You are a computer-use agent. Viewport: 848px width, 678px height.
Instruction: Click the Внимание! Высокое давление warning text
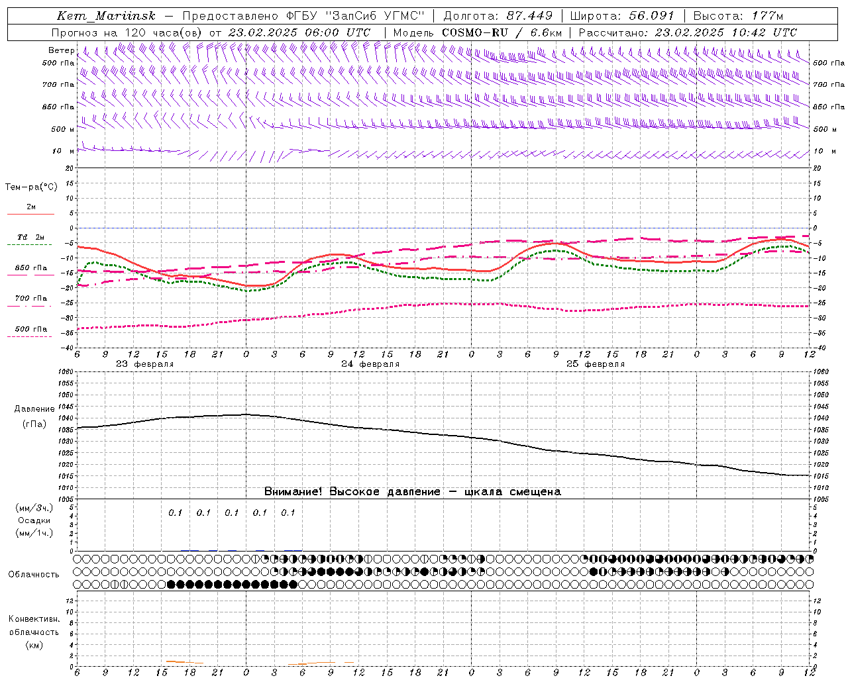[x=413, y=492]
